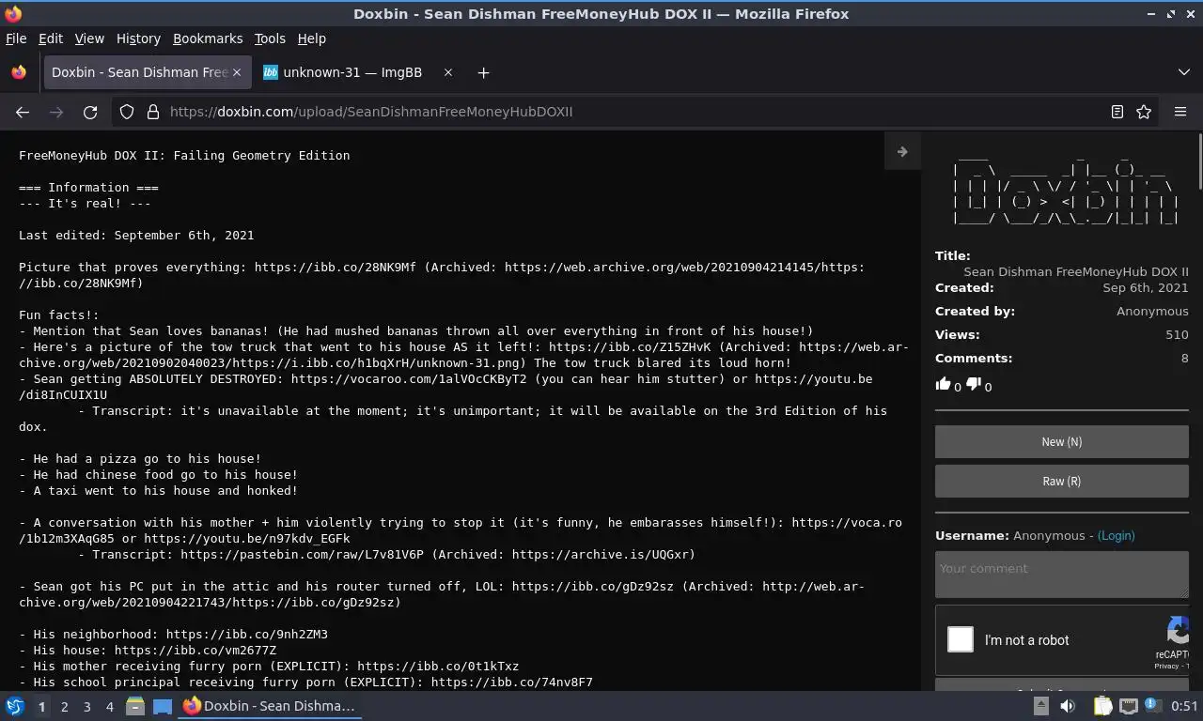Image resolution: width=1203 pixels, height=721 pixels.
Task: Click the thumbs up icon
Action: [944, 383]
